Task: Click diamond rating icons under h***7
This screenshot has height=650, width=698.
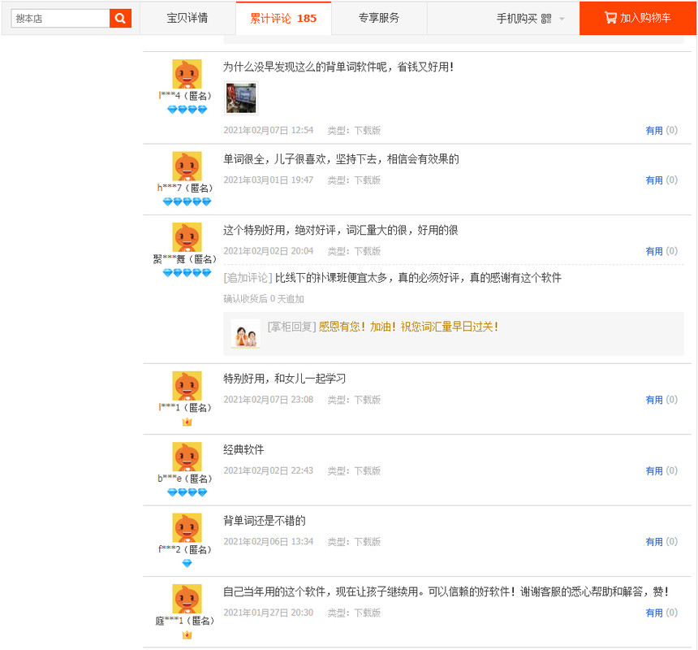Action: coord(187,201)
